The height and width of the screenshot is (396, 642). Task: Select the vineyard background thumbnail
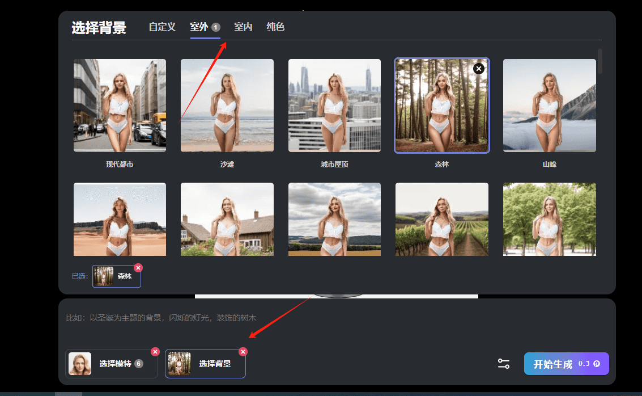(x=442, y=220)
